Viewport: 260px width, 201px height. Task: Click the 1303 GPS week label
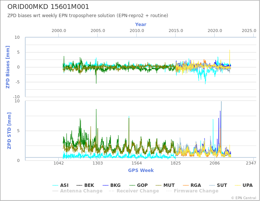click(97, 163)
